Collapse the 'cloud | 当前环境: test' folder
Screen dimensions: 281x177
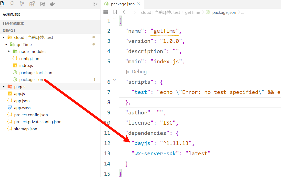click(4, 38)
